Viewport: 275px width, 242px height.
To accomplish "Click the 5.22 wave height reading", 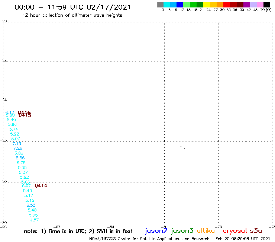I will tap(14, 134).
